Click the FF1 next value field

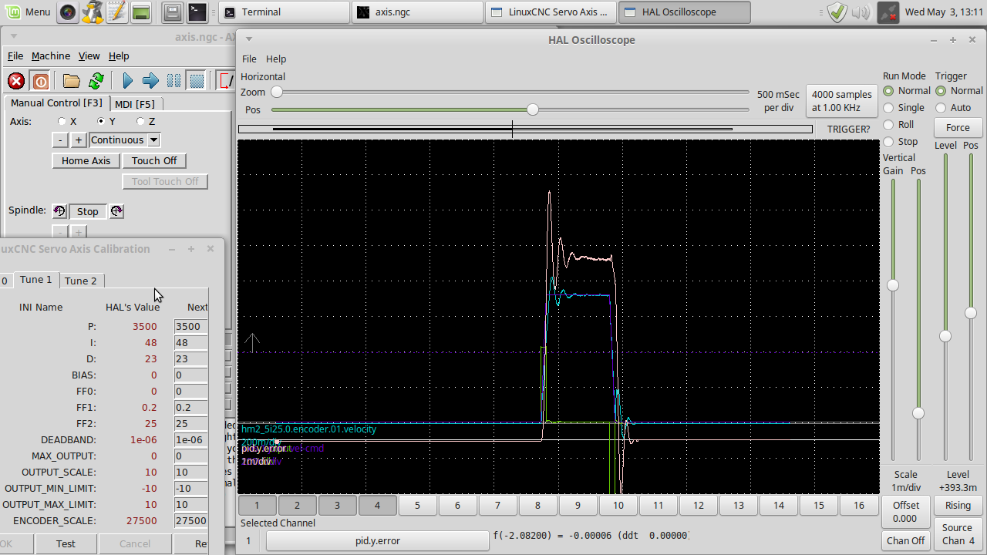tap(190, 408)
